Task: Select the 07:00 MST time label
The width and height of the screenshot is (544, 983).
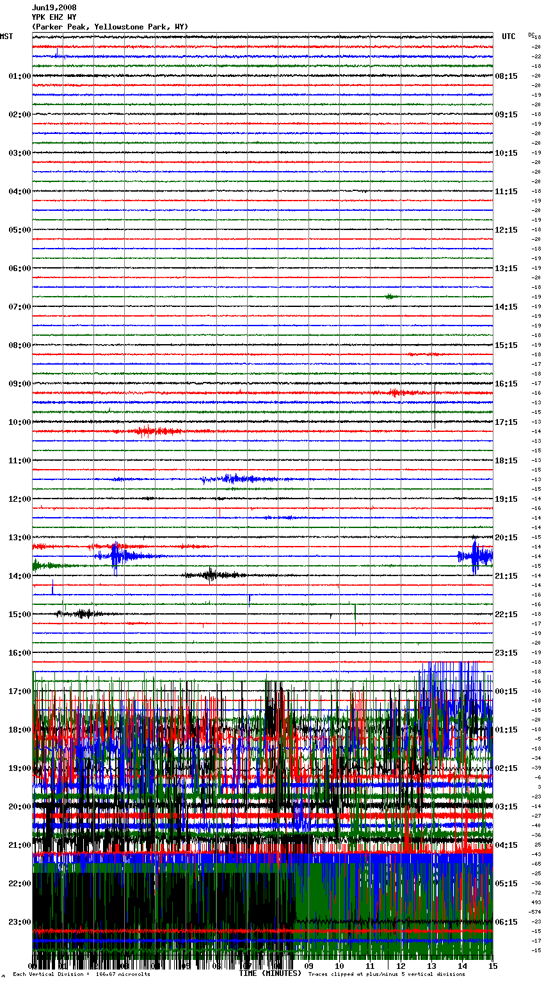Action: tap(20, 307)
